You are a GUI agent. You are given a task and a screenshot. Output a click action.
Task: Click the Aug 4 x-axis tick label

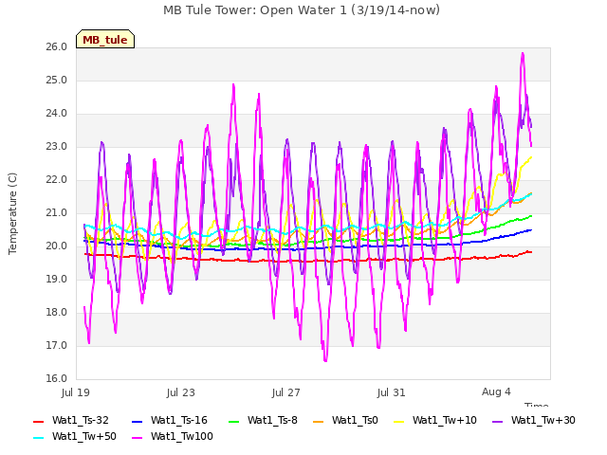pos(496,391)
